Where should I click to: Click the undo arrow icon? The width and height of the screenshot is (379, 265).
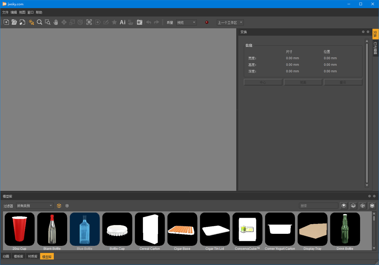(149, 22)
